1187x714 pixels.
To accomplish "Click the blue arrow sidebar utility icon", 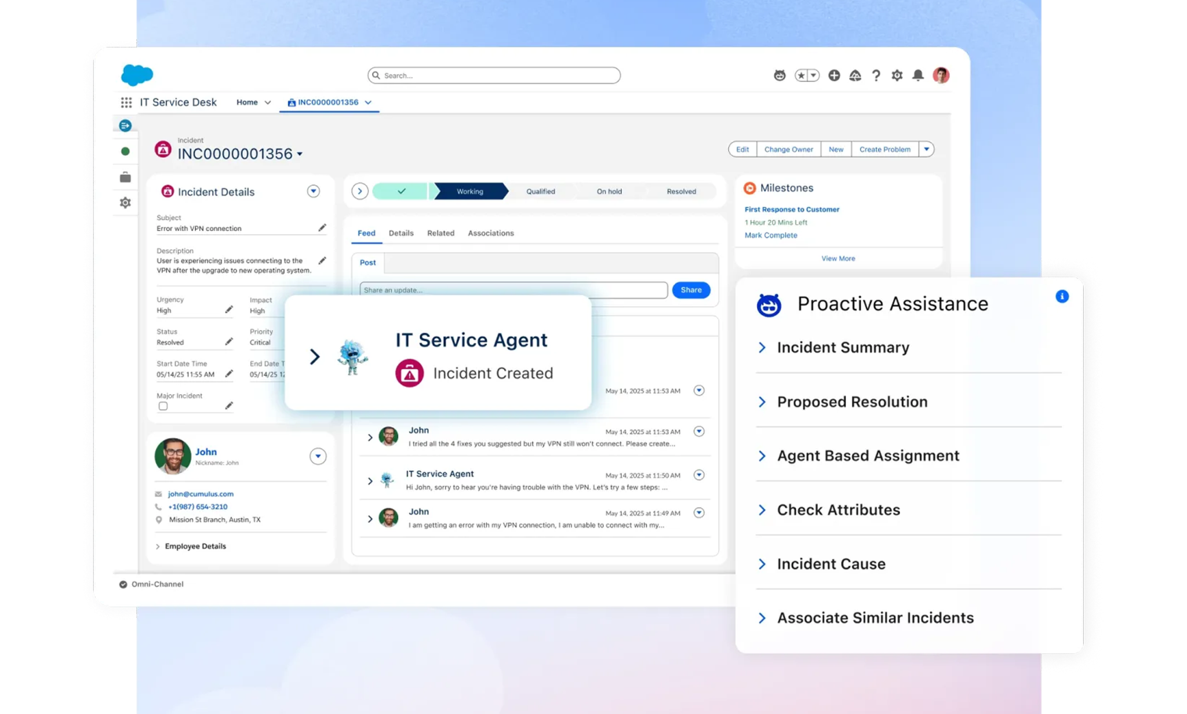I will tap(125, 126).
